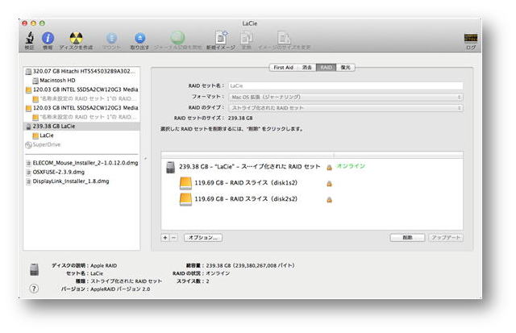
Task: Select the RAID tab
Action: (x=326, y=68)
